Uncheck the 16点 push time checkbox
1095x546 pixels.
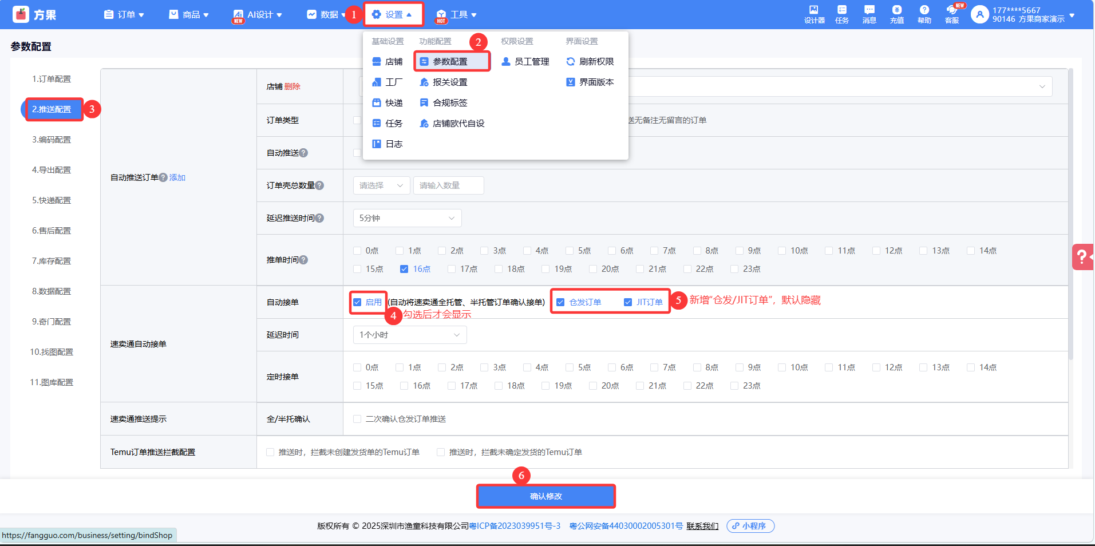404,269
